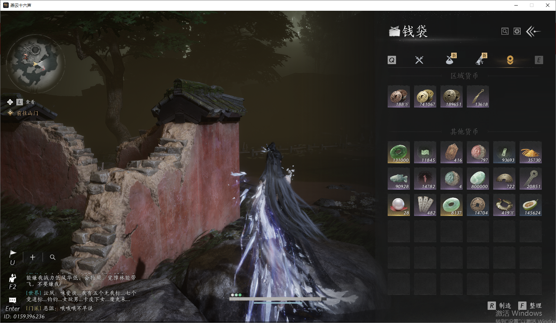556x323 pixels.
Task: Select the green jade ring showing 131000
Action: [x=399, y=152]
